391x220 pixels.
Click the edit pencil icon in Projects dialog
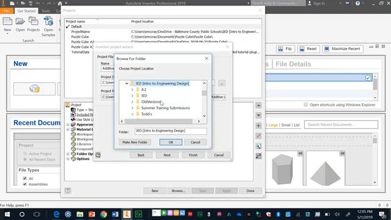tap(258, 136)
